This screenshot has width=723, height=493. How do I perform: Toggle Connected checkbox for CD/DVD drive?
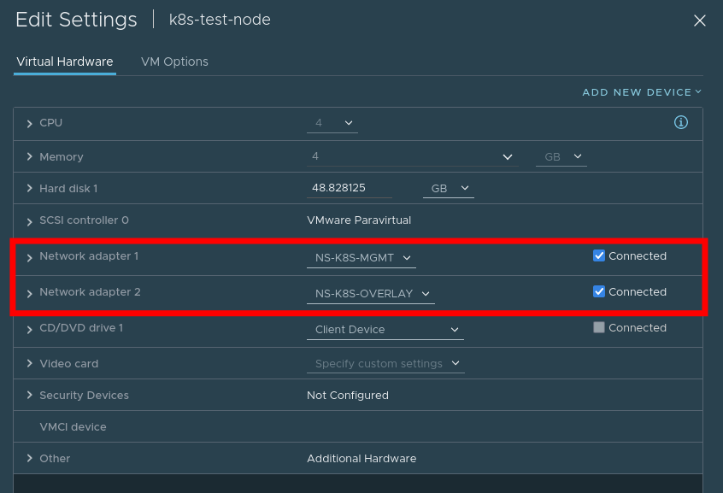(598, 327)
